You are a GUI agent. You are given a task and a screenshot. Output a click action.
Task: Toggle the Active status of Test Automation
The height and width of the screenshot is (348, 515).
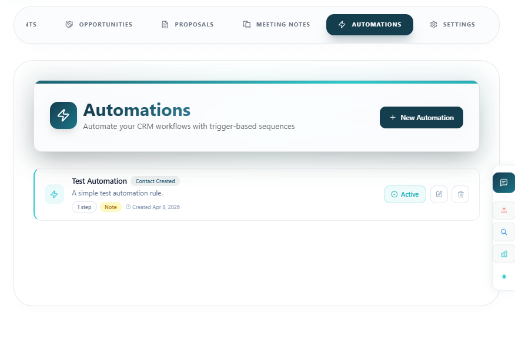[x=404, y=194]
